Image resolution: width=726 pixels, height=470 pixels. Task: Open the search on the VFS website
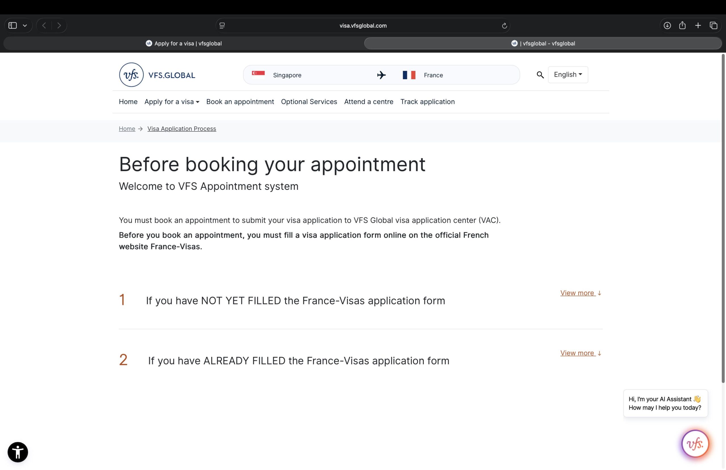click(x=540, y=75)
